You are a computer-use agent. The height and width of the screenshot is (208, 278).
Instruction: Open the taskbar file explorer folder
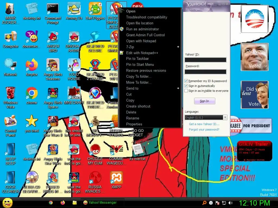coord(74,203)
